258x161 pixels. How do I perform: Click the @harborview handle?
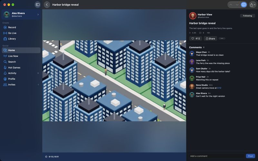[x=203, y=17]
